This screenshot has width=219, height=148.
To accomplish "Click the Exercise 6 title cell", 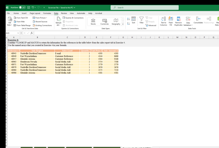I will point(13,40).
